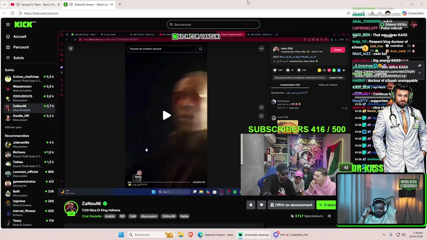Image resolution: width=427 pixels, height=240 pixels.
Task: Open Bichouu recommended channel
Action: (x=29, y=154)
